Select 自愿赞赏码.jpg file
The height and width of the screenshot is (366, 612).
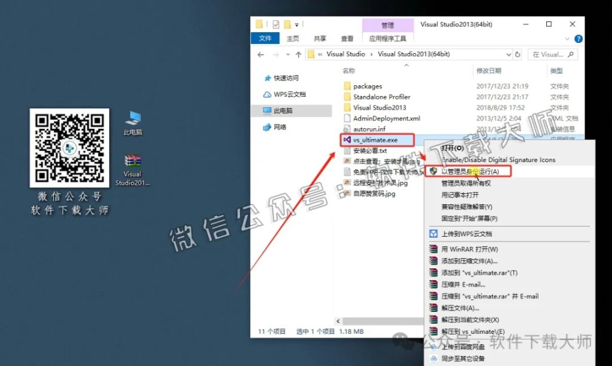tap(374, 193)
